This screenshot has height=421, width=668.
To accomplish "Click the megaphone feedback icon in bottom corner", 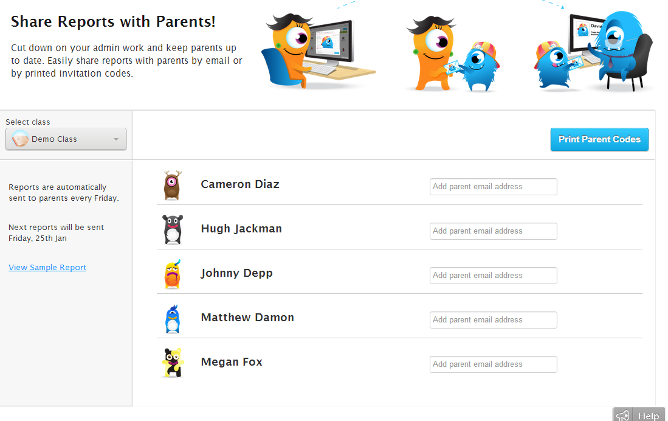I will (x=622, y=414).
